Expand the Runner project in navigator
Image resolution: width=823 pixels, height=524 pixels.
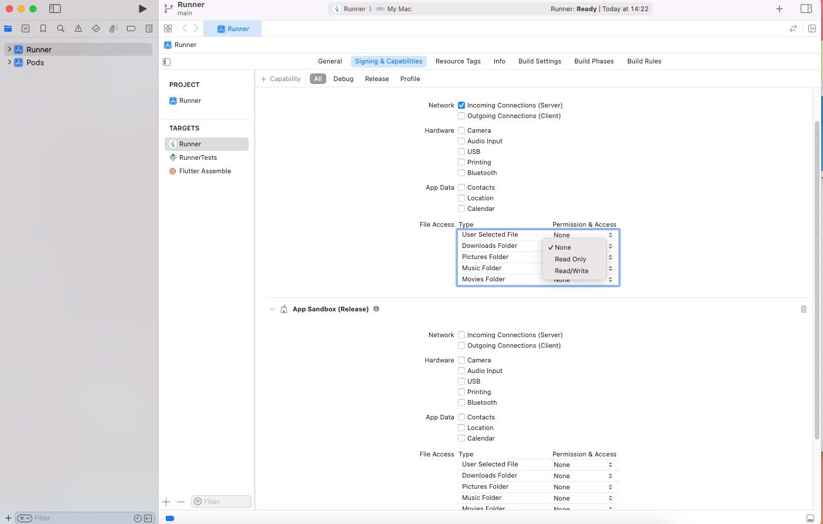(x=9, y=49)
